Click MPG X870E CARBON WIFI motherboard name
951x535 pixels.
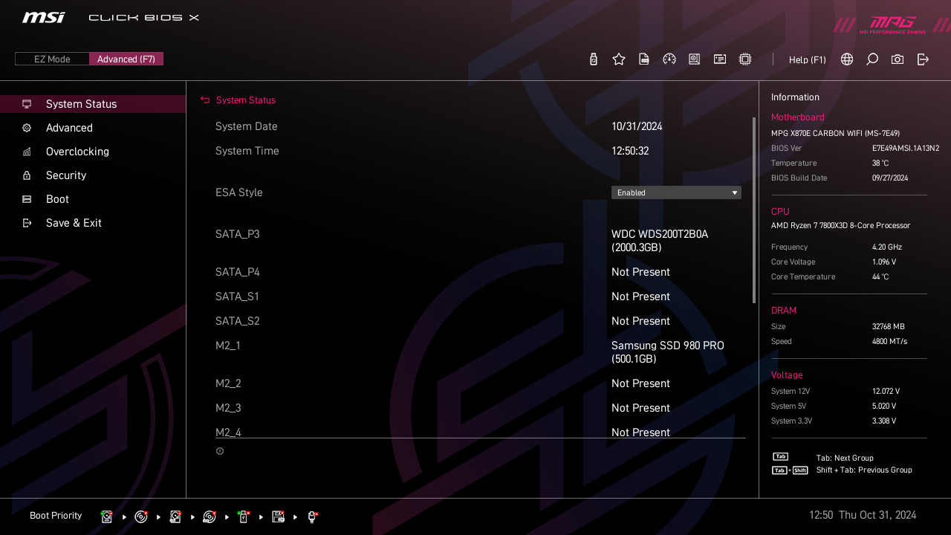pos(835,134)
